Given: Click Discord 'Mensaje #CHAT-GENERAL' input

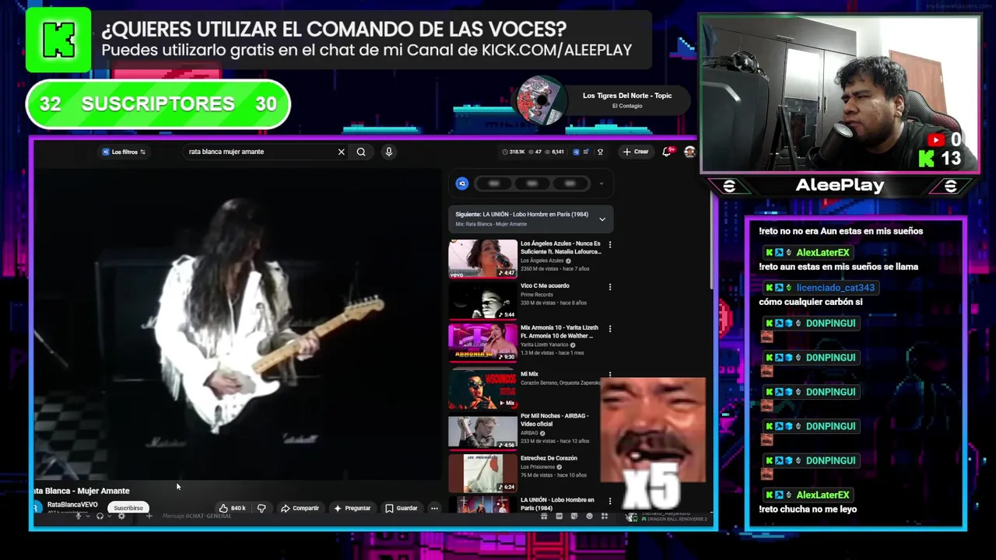Looking at the screenshot, I should tap(197, 516).
